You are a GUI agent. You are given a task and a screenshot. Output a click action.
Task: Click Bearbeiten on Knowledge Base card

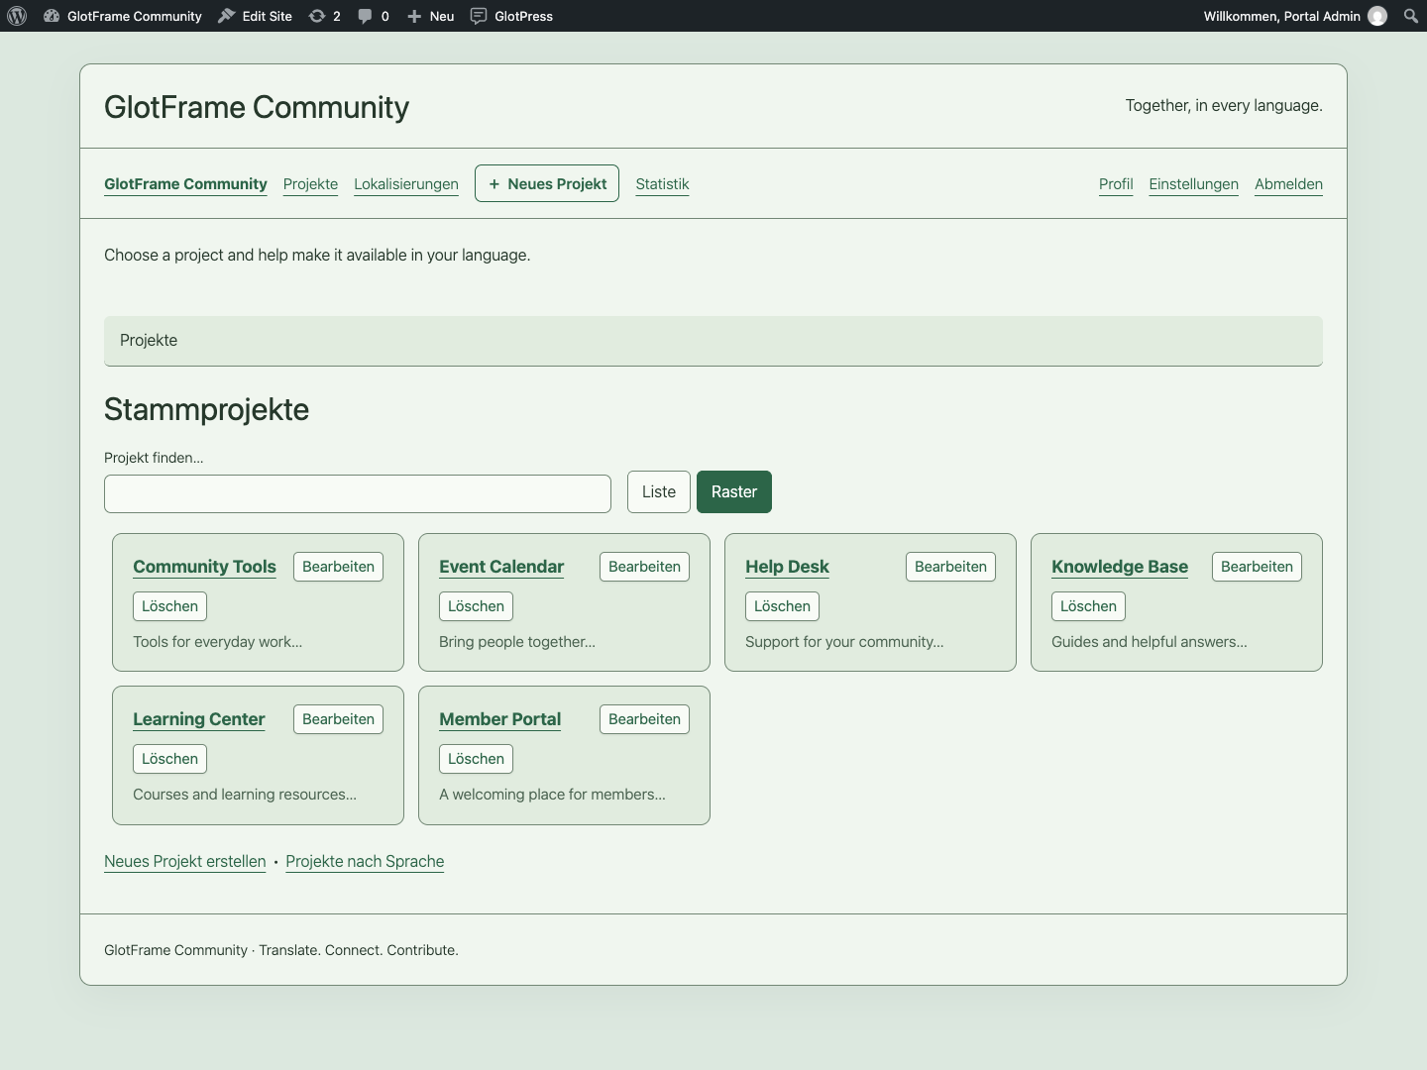pyautogui.click(x=1257, y=567)
